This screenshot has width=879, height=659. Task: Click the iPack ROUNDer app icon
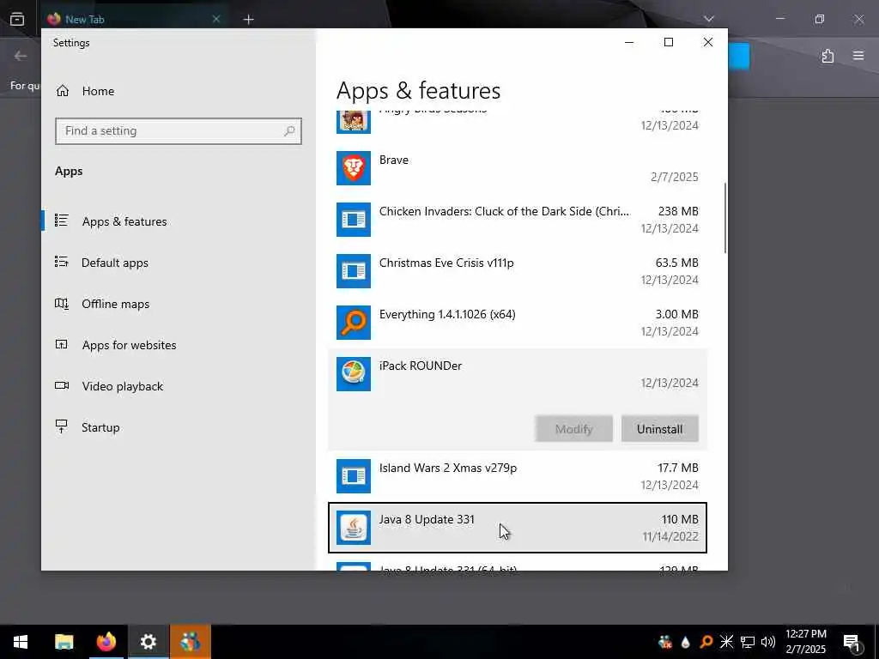pyautogui.click(x=353, y=374)
